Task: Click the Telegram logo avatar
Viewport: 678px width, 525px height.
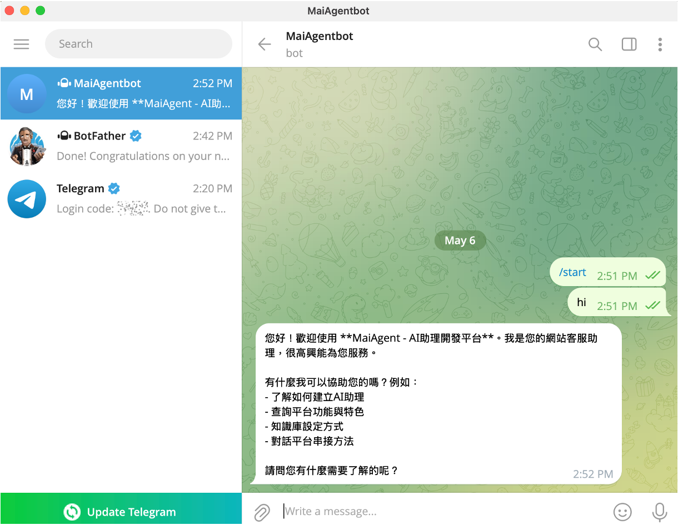Action: pos(27,199)
